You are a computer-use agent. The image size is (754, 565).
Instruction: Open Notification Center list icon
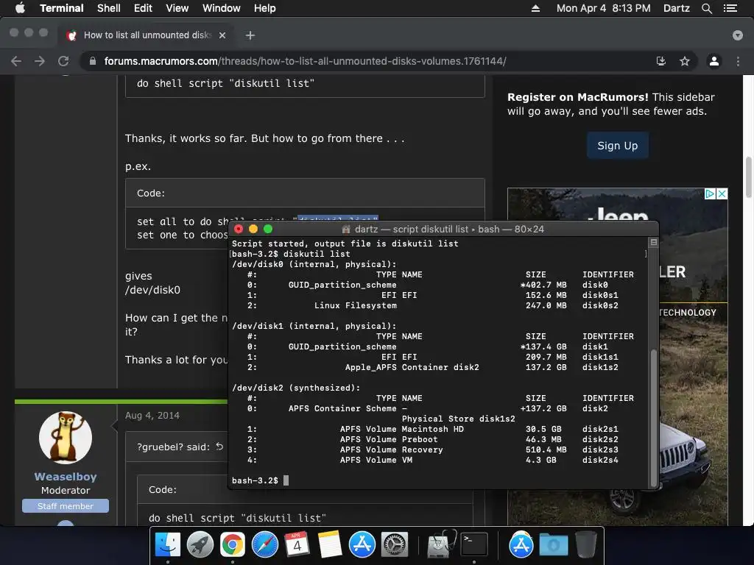tap(730, 8)
